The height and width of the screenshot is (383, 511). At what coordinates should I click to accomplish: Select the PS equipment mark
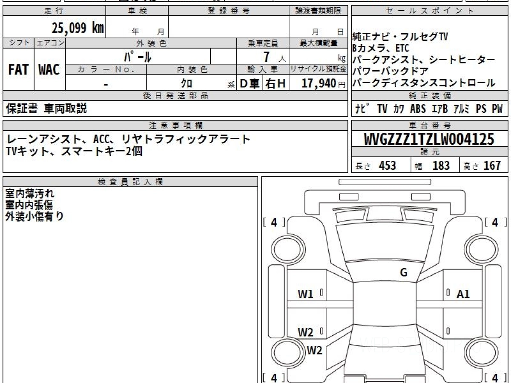481,109
